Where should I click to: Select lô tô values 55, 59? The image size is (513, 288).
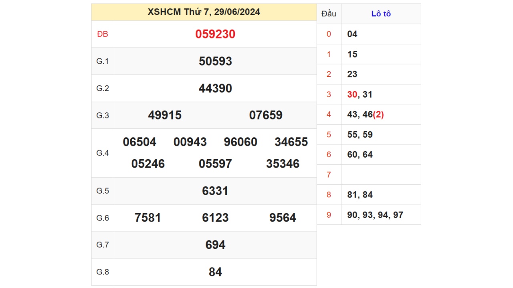point(360,134)
